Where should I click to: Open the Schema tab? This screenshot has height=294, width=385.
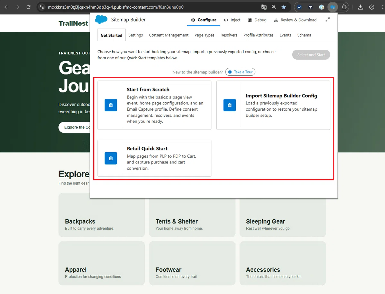click(304, 35)
